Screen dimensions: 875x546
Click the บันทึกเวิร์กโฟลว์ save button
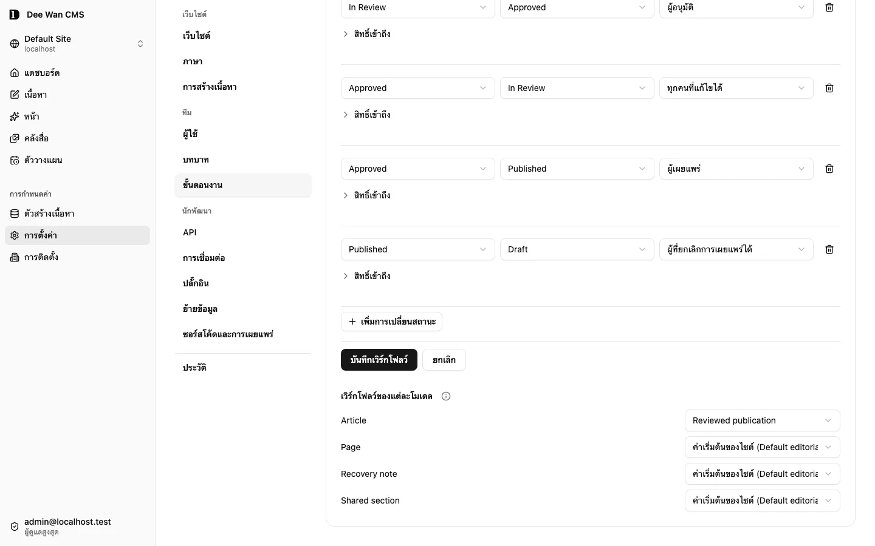(x=379, y=360)
